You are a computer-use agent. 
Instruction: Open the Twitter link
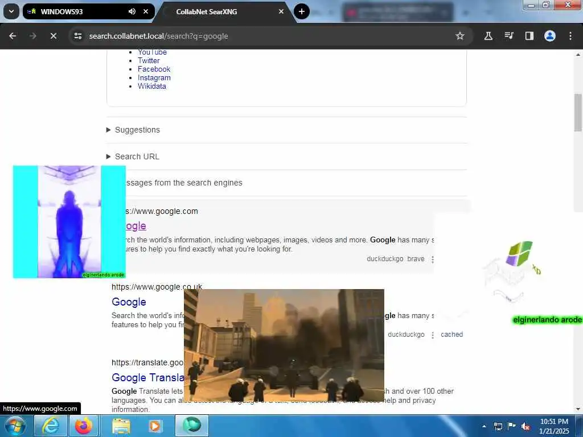click(149, 60)
